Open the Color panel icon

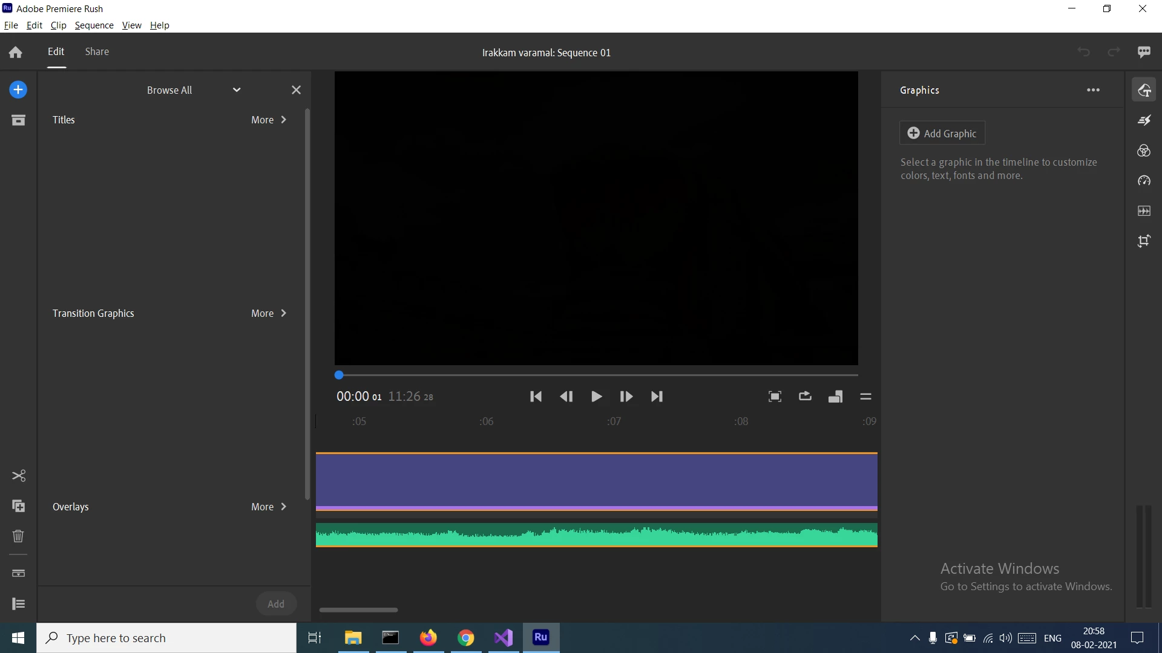1144,151
